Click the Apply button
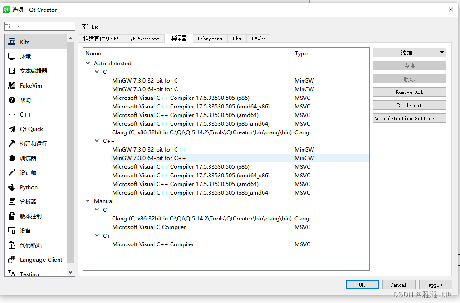 click(436, 285)
